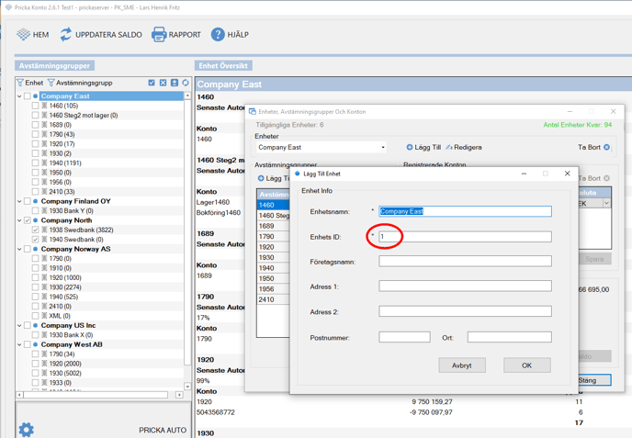Click the tree scrollbar down arrow
This screenshot has height=438, width=632.
pos(187,387)
